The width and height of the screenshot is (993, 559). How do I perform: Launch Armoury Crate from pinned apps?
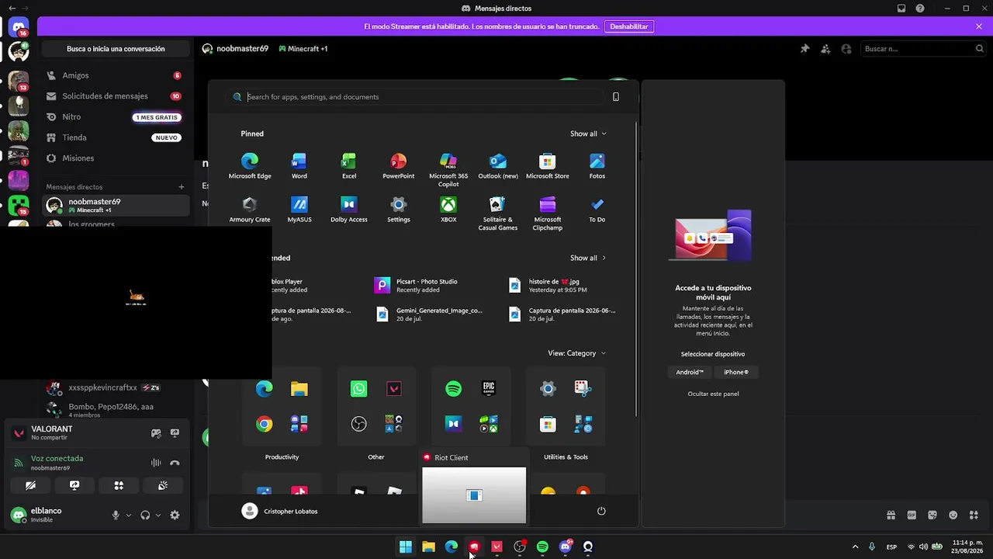(250, 210)
